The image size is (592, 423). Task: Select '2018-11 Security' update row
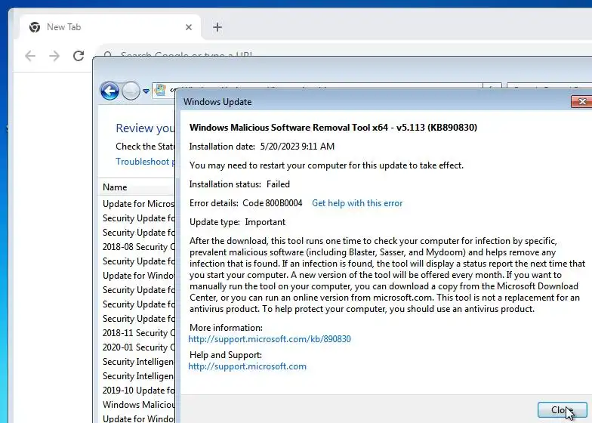(x=138, y=333)
